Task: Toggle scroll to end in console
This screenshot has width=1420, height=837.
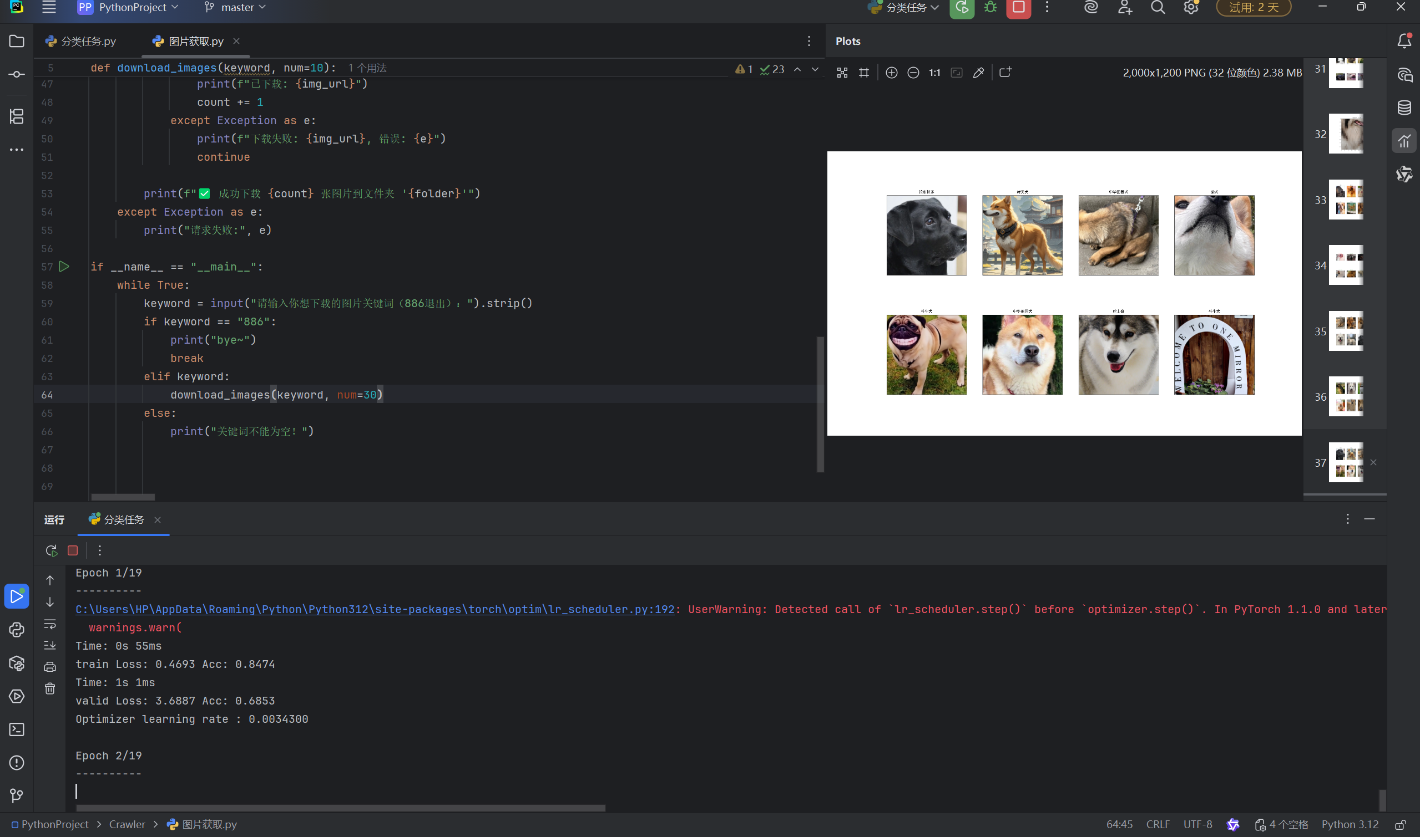Action: pos(50,645)
